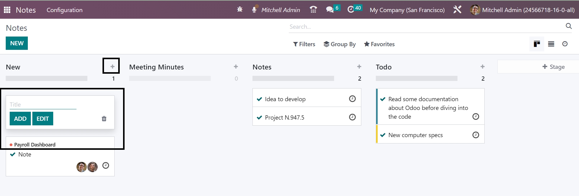Open Mitchell Admin user menu
The height and width of the screenshot is (196, 579).
point(522,10)
